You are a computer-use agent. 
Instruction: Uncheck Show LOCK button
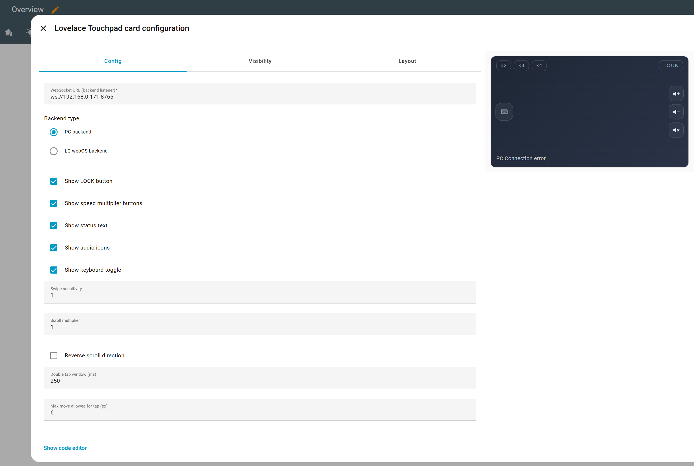coord(54,181)
